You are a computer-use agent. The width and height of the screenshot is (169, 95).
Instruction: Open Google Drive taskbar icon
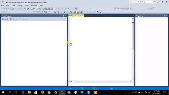pyautogui.click(x=56, y=92)
